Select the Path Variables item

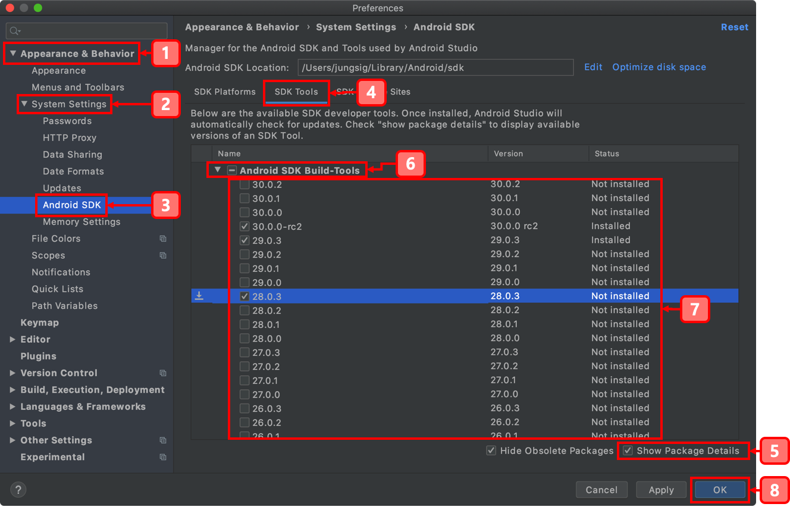[x=64, y=306]
